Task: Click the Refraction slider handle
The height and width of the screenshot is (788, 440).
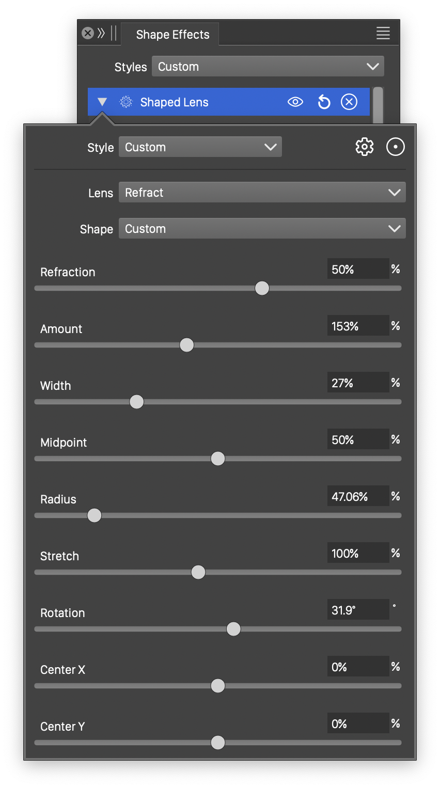Action: click(x=262, y=288)
